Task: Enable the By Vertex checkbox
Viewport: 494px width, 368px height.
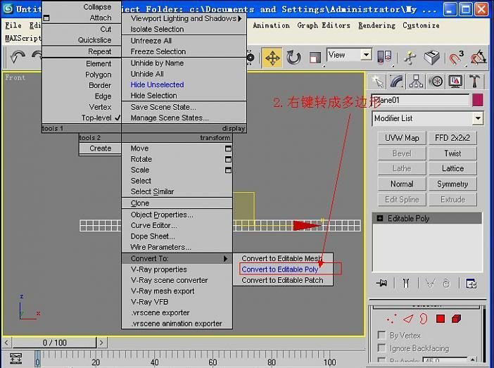Action: [381, 336]
